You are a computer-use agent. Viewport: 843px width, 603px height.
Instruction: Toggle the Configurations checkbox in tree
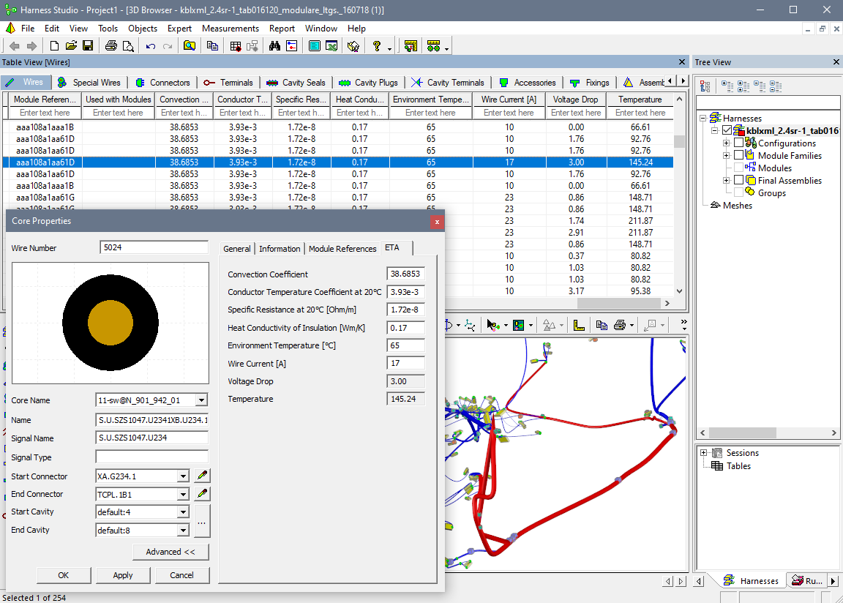pos(738,143)
